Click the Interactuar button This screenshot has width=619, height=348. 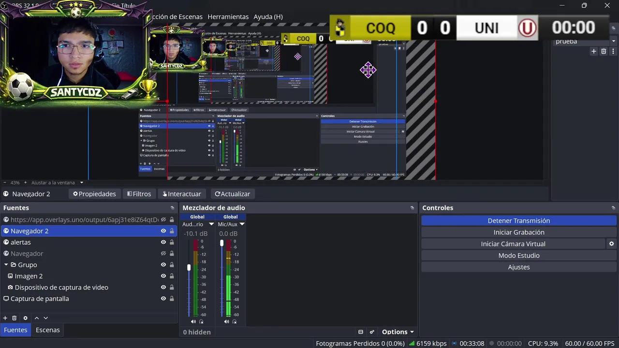point(182,194)
